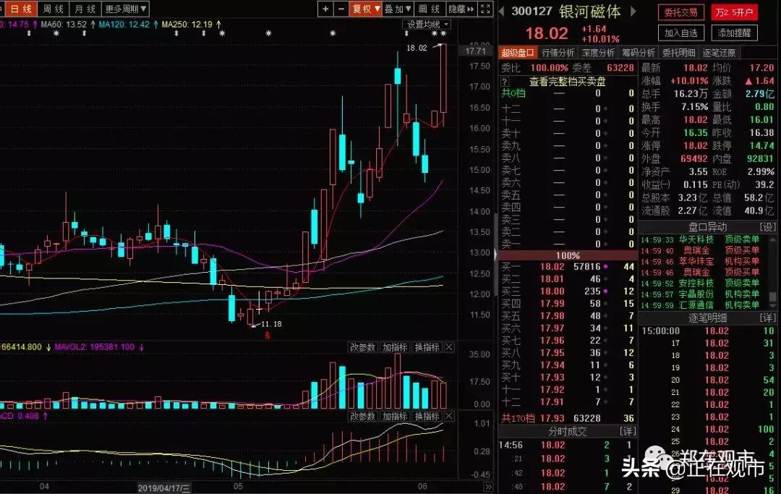Go to previous stock via left arrow icon

pyautogui.click(x=501, y=10)
